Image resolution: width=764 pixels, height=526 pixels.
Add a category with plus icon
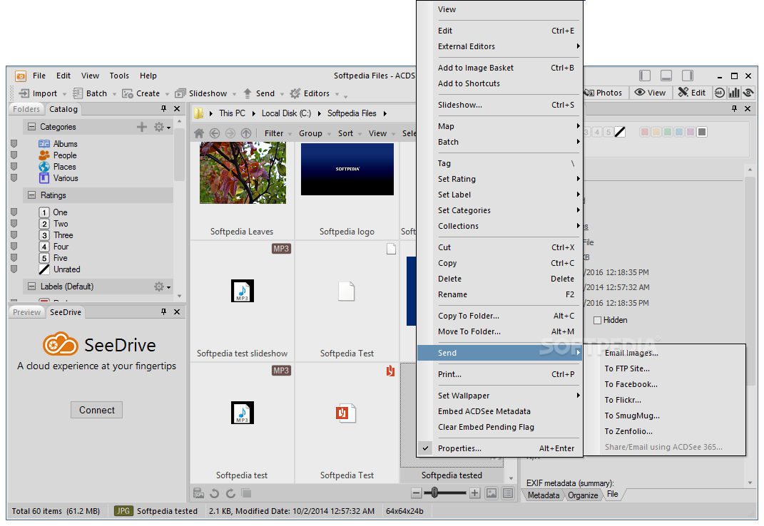[142, 127]
